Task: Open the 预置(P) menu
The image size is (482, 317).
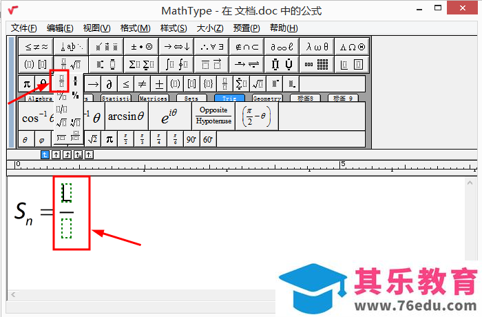Action: (247, 28)
